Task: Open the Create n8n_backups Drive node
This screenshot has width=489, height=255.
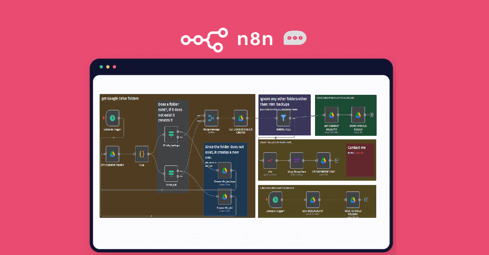Action: (x=224, y=170)
